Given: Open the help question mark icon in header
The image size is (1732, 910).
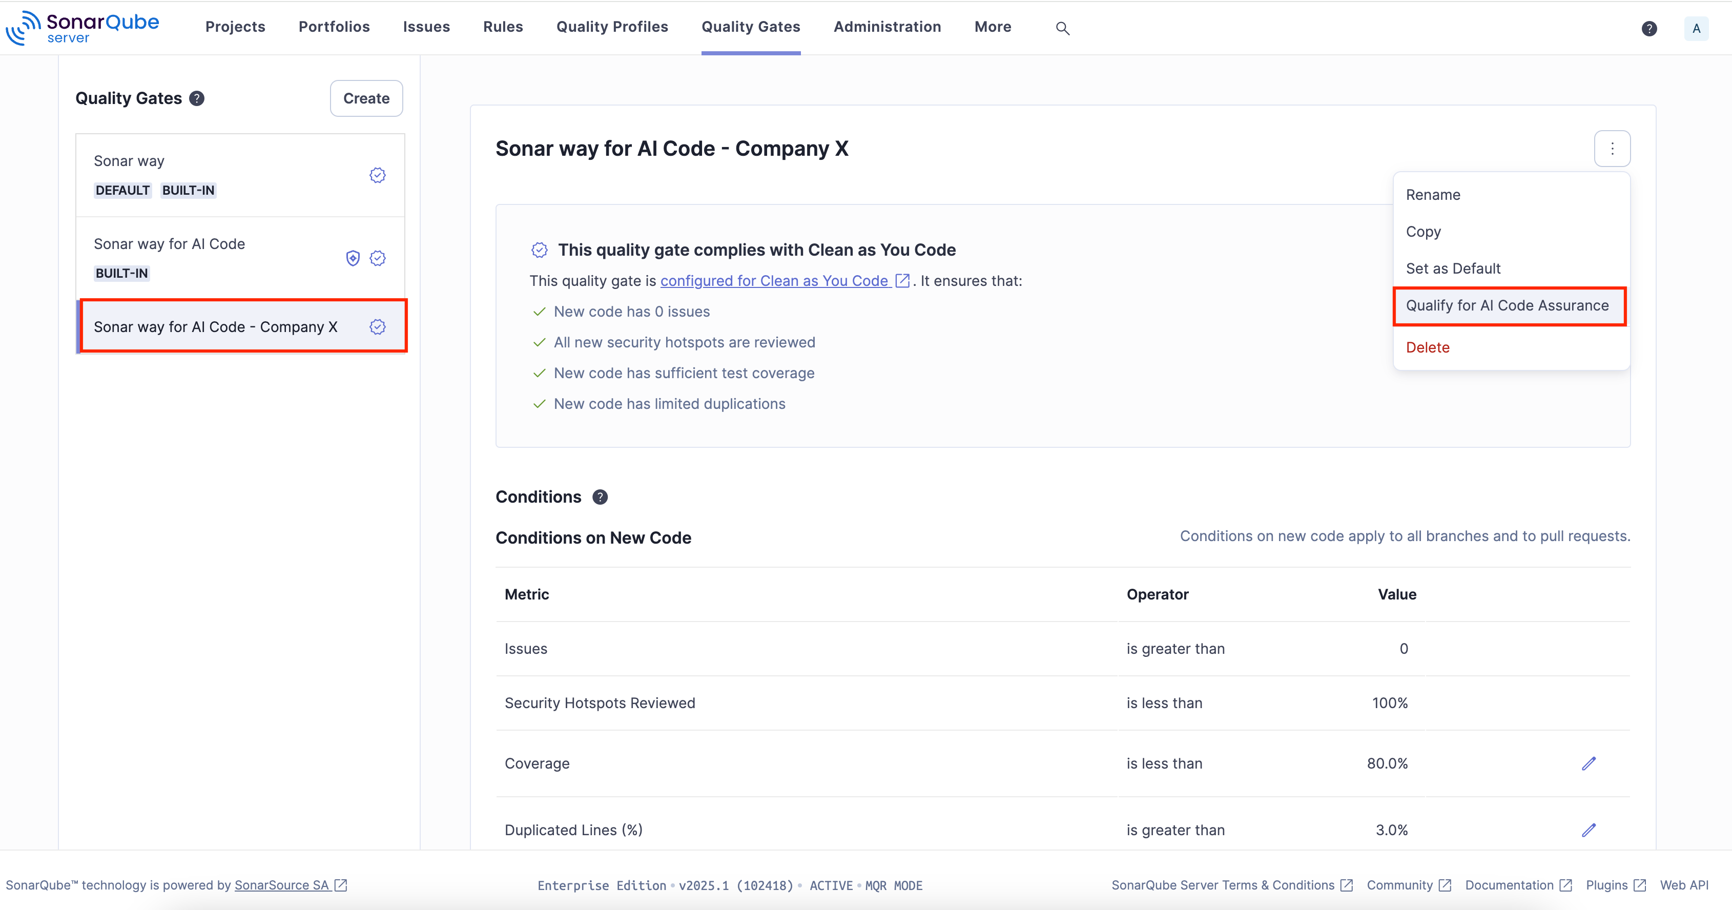Looking at the screenshot, I should click(x=1648, y=28).
